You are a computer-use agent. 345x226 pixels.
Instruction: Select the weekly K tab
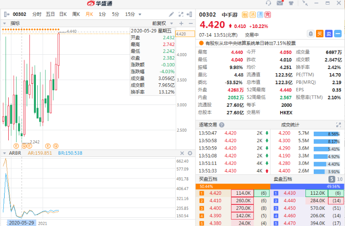click(x=76, y=14)
